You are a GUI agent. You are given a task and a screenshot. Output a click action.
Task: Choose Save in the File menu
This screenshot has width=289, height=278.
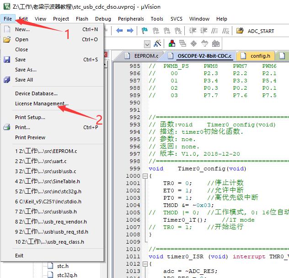52,60
